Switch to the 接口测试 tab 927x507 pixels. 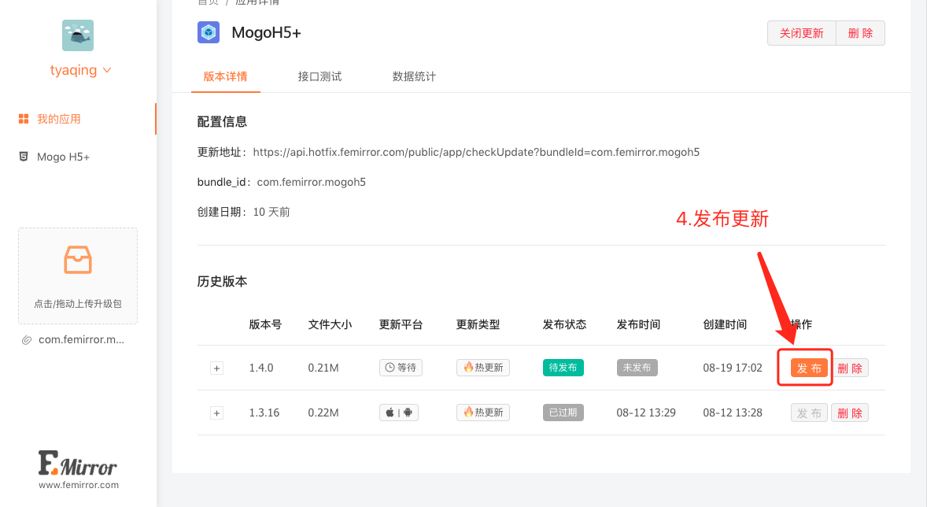(x=319, y=76)
